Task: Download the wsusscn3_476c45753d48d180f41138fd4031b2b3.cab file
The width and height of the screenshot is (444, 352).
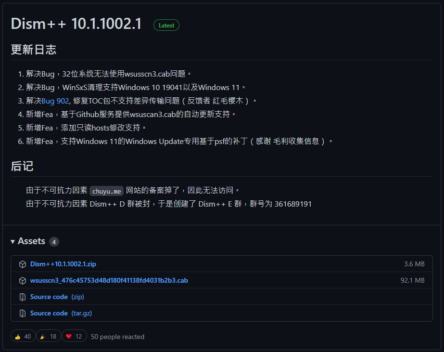Action: point(109,281)
